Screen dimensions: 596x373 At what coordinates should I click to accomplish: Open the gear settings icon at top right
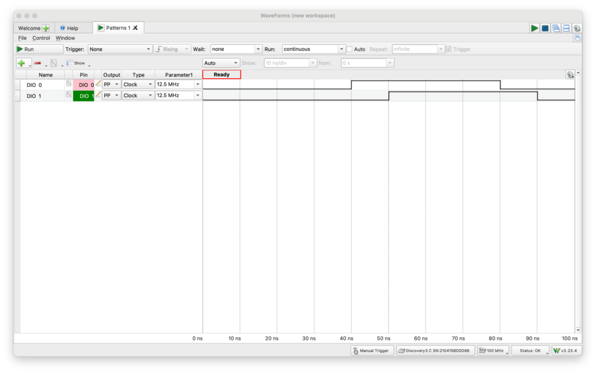pos(576,28)
